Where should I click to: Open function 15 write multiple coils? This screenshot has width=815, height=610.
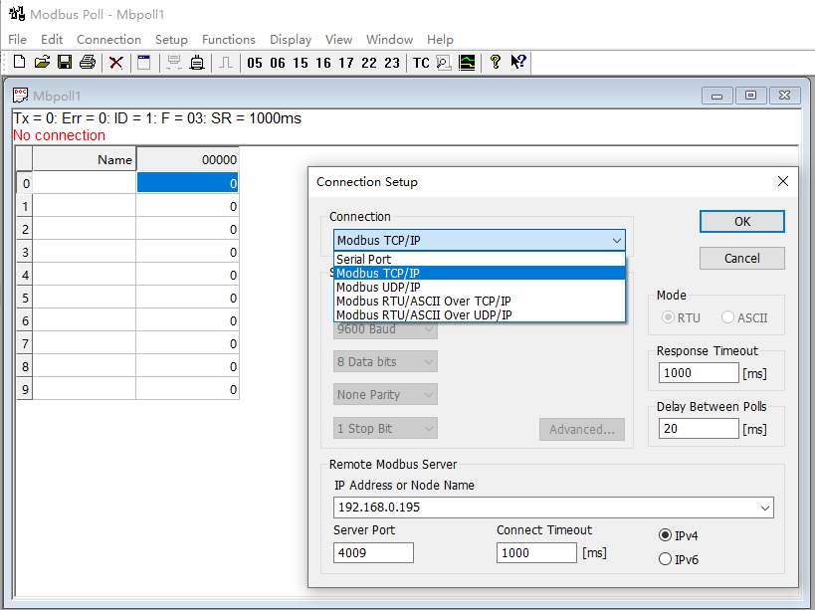pyautogui.click(x=301, y=63)
